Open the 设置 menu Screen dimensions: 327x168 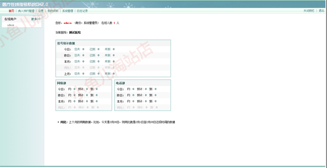coord(41,11)
